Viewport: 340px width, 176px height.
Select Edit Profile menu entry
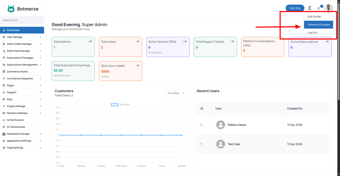314,17
